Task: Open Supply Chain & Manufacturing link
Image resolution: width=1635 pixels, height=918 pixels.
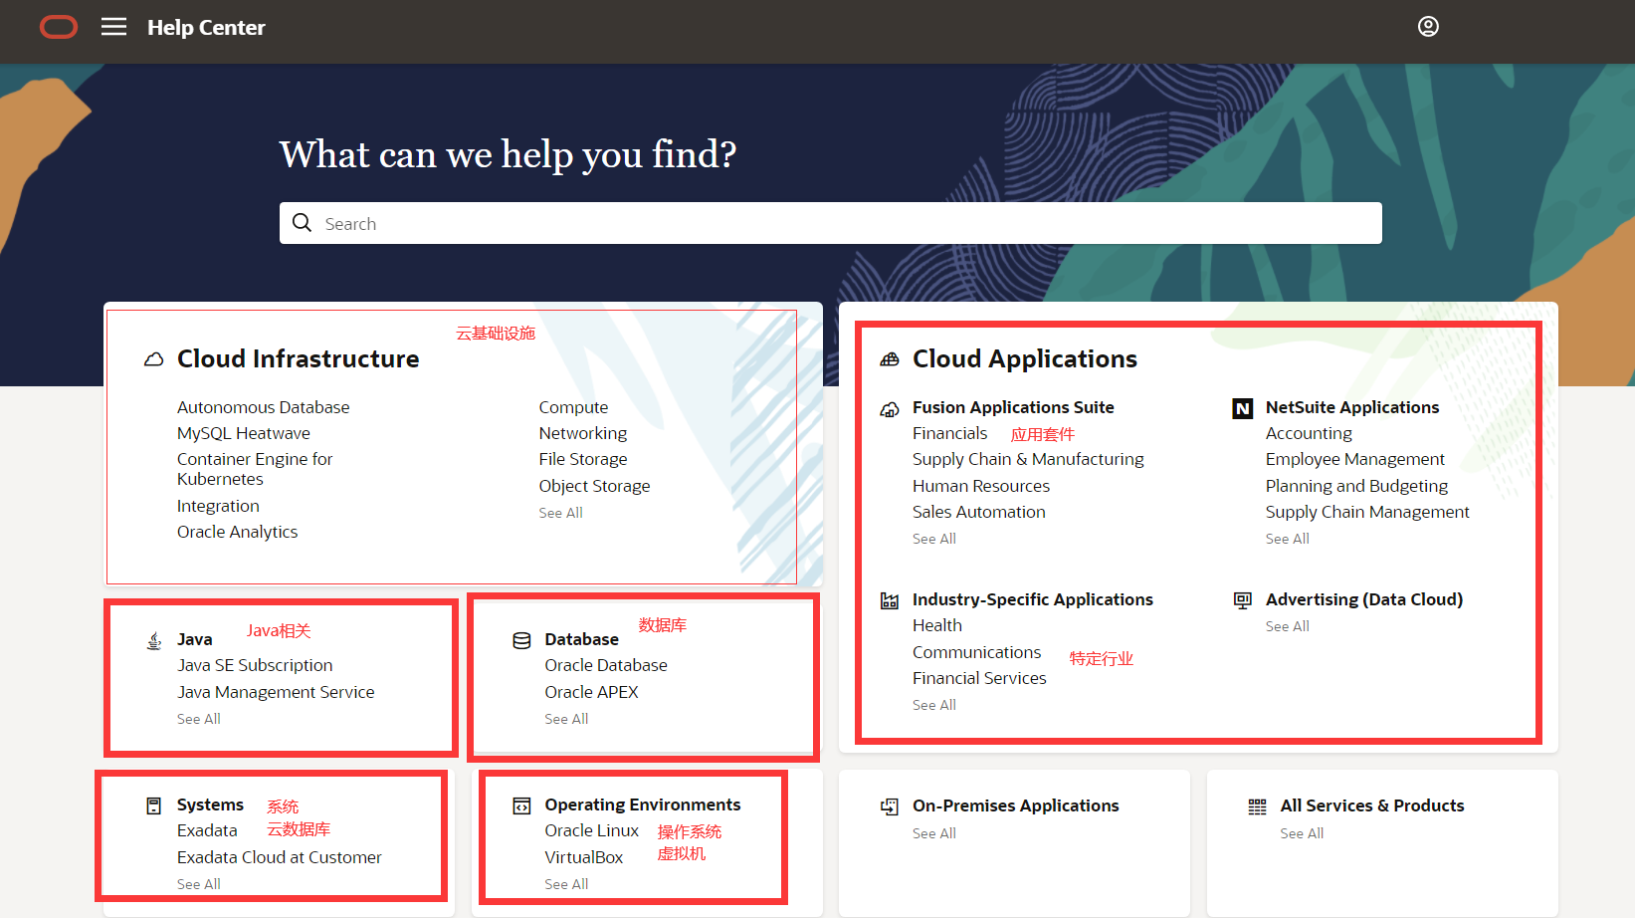Action: [1028, 459]
